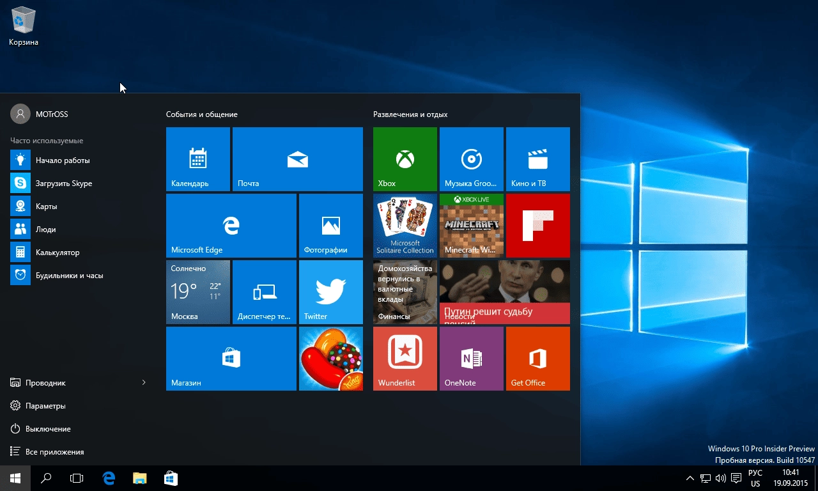Select the Recycle Bin (Корзина) desktop icon

click(x=24, y=26)
